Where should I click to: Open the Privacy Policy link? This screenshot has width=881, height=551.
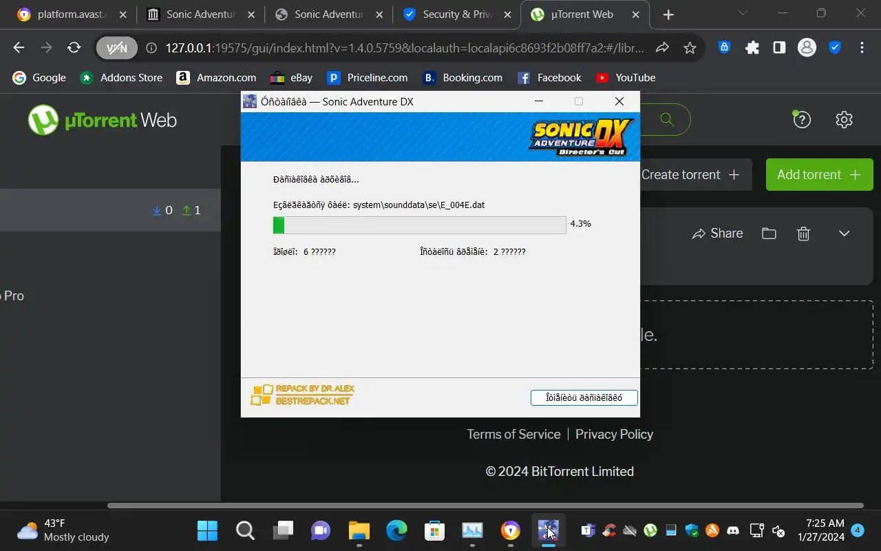click(x=614, y=434)
